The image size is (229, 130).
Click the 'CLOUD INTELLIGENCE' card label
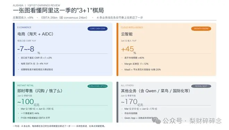click(132, 27)
